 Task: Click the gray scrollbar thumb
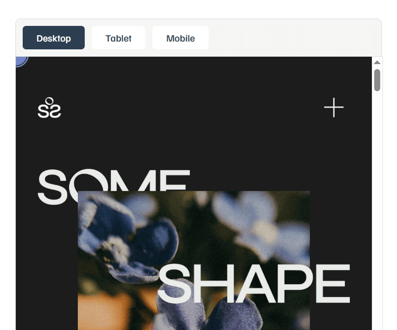coord(377,80)
